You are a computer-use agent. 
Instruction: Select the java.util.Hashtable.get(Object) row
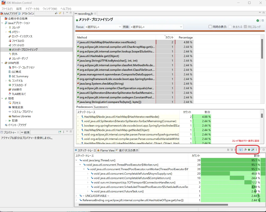(135, 56)
